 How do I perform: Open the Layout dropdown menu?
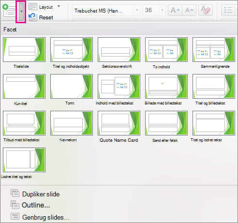[x=59, y=6]
